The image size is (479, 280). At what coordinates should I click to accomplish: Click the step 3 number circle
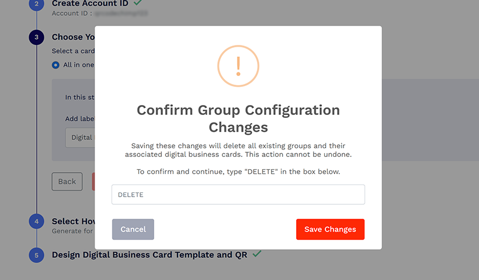coord(36,37)
